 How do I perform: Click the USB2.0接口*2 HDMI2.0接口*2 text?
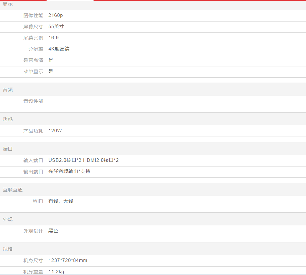click(83, 160)
